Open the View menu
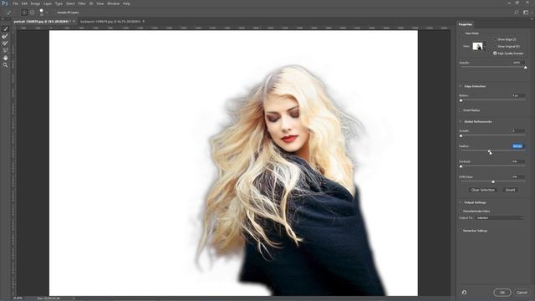Image resolution: width=535 pixels, height=301 pixels. 100,3
